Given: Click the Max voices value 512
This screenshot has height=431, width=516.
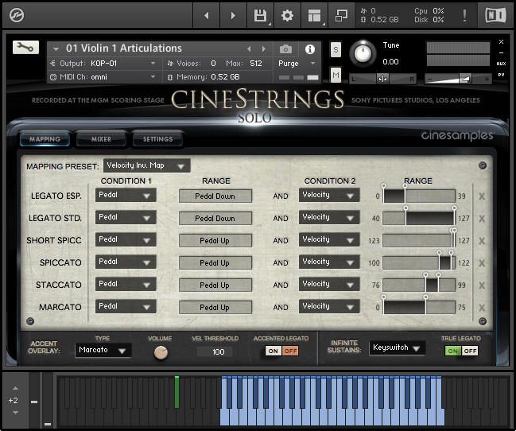Looking at the screenshot, I should [x=256, y=63].
